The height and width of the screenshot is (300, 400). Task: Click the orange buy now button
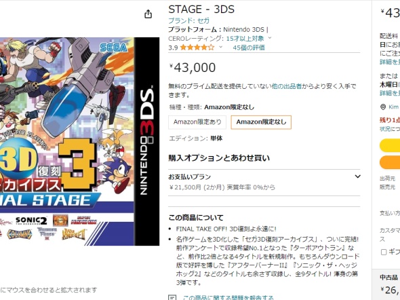pos(390,162)
